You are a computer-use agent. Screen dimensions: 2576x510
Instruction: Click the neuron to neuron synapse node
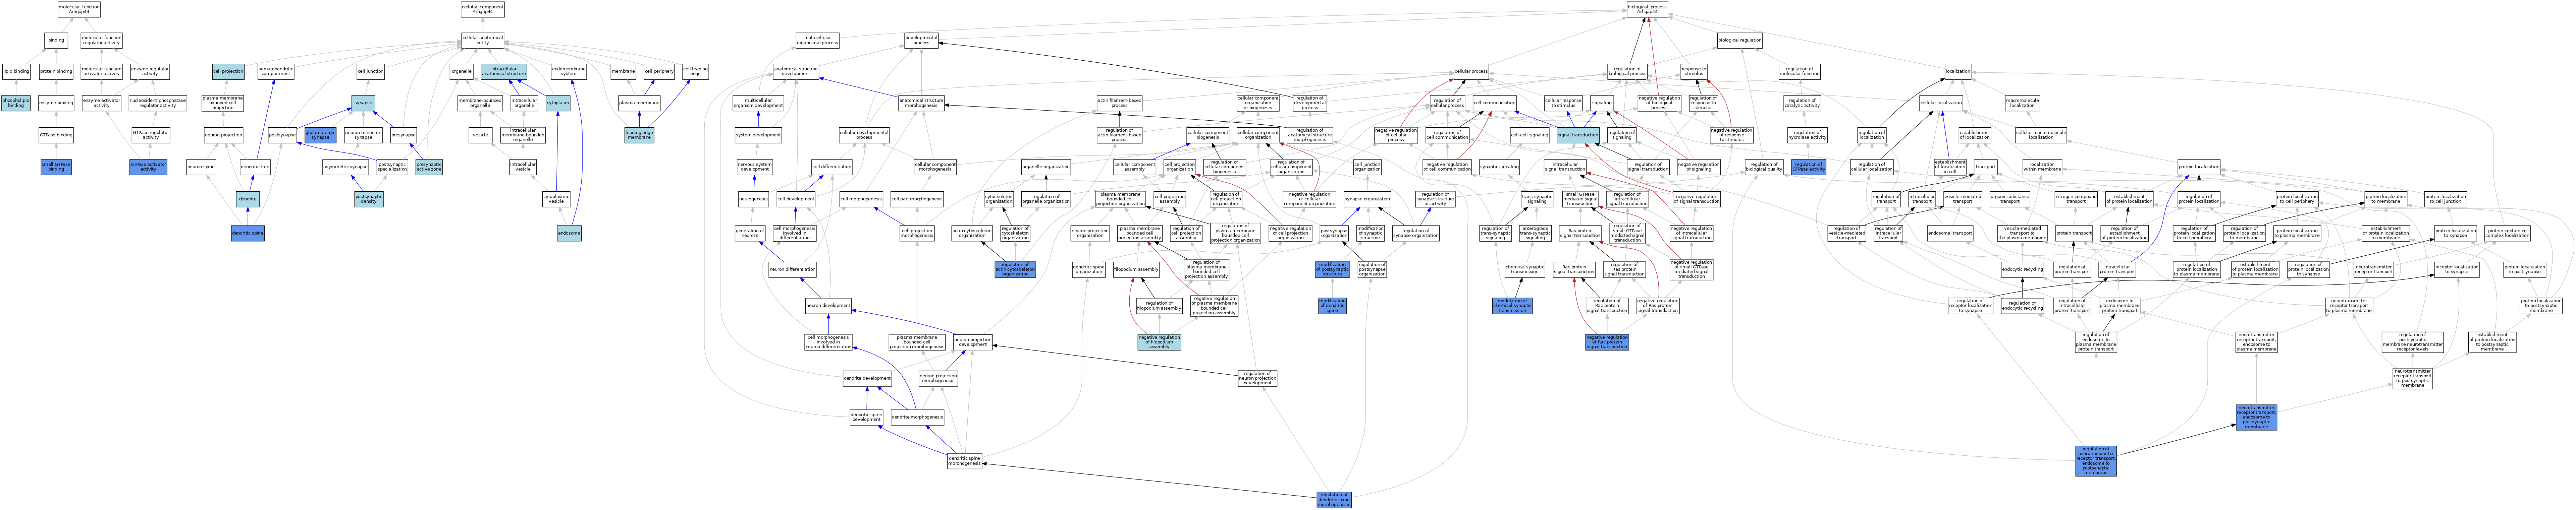[363, 135]
